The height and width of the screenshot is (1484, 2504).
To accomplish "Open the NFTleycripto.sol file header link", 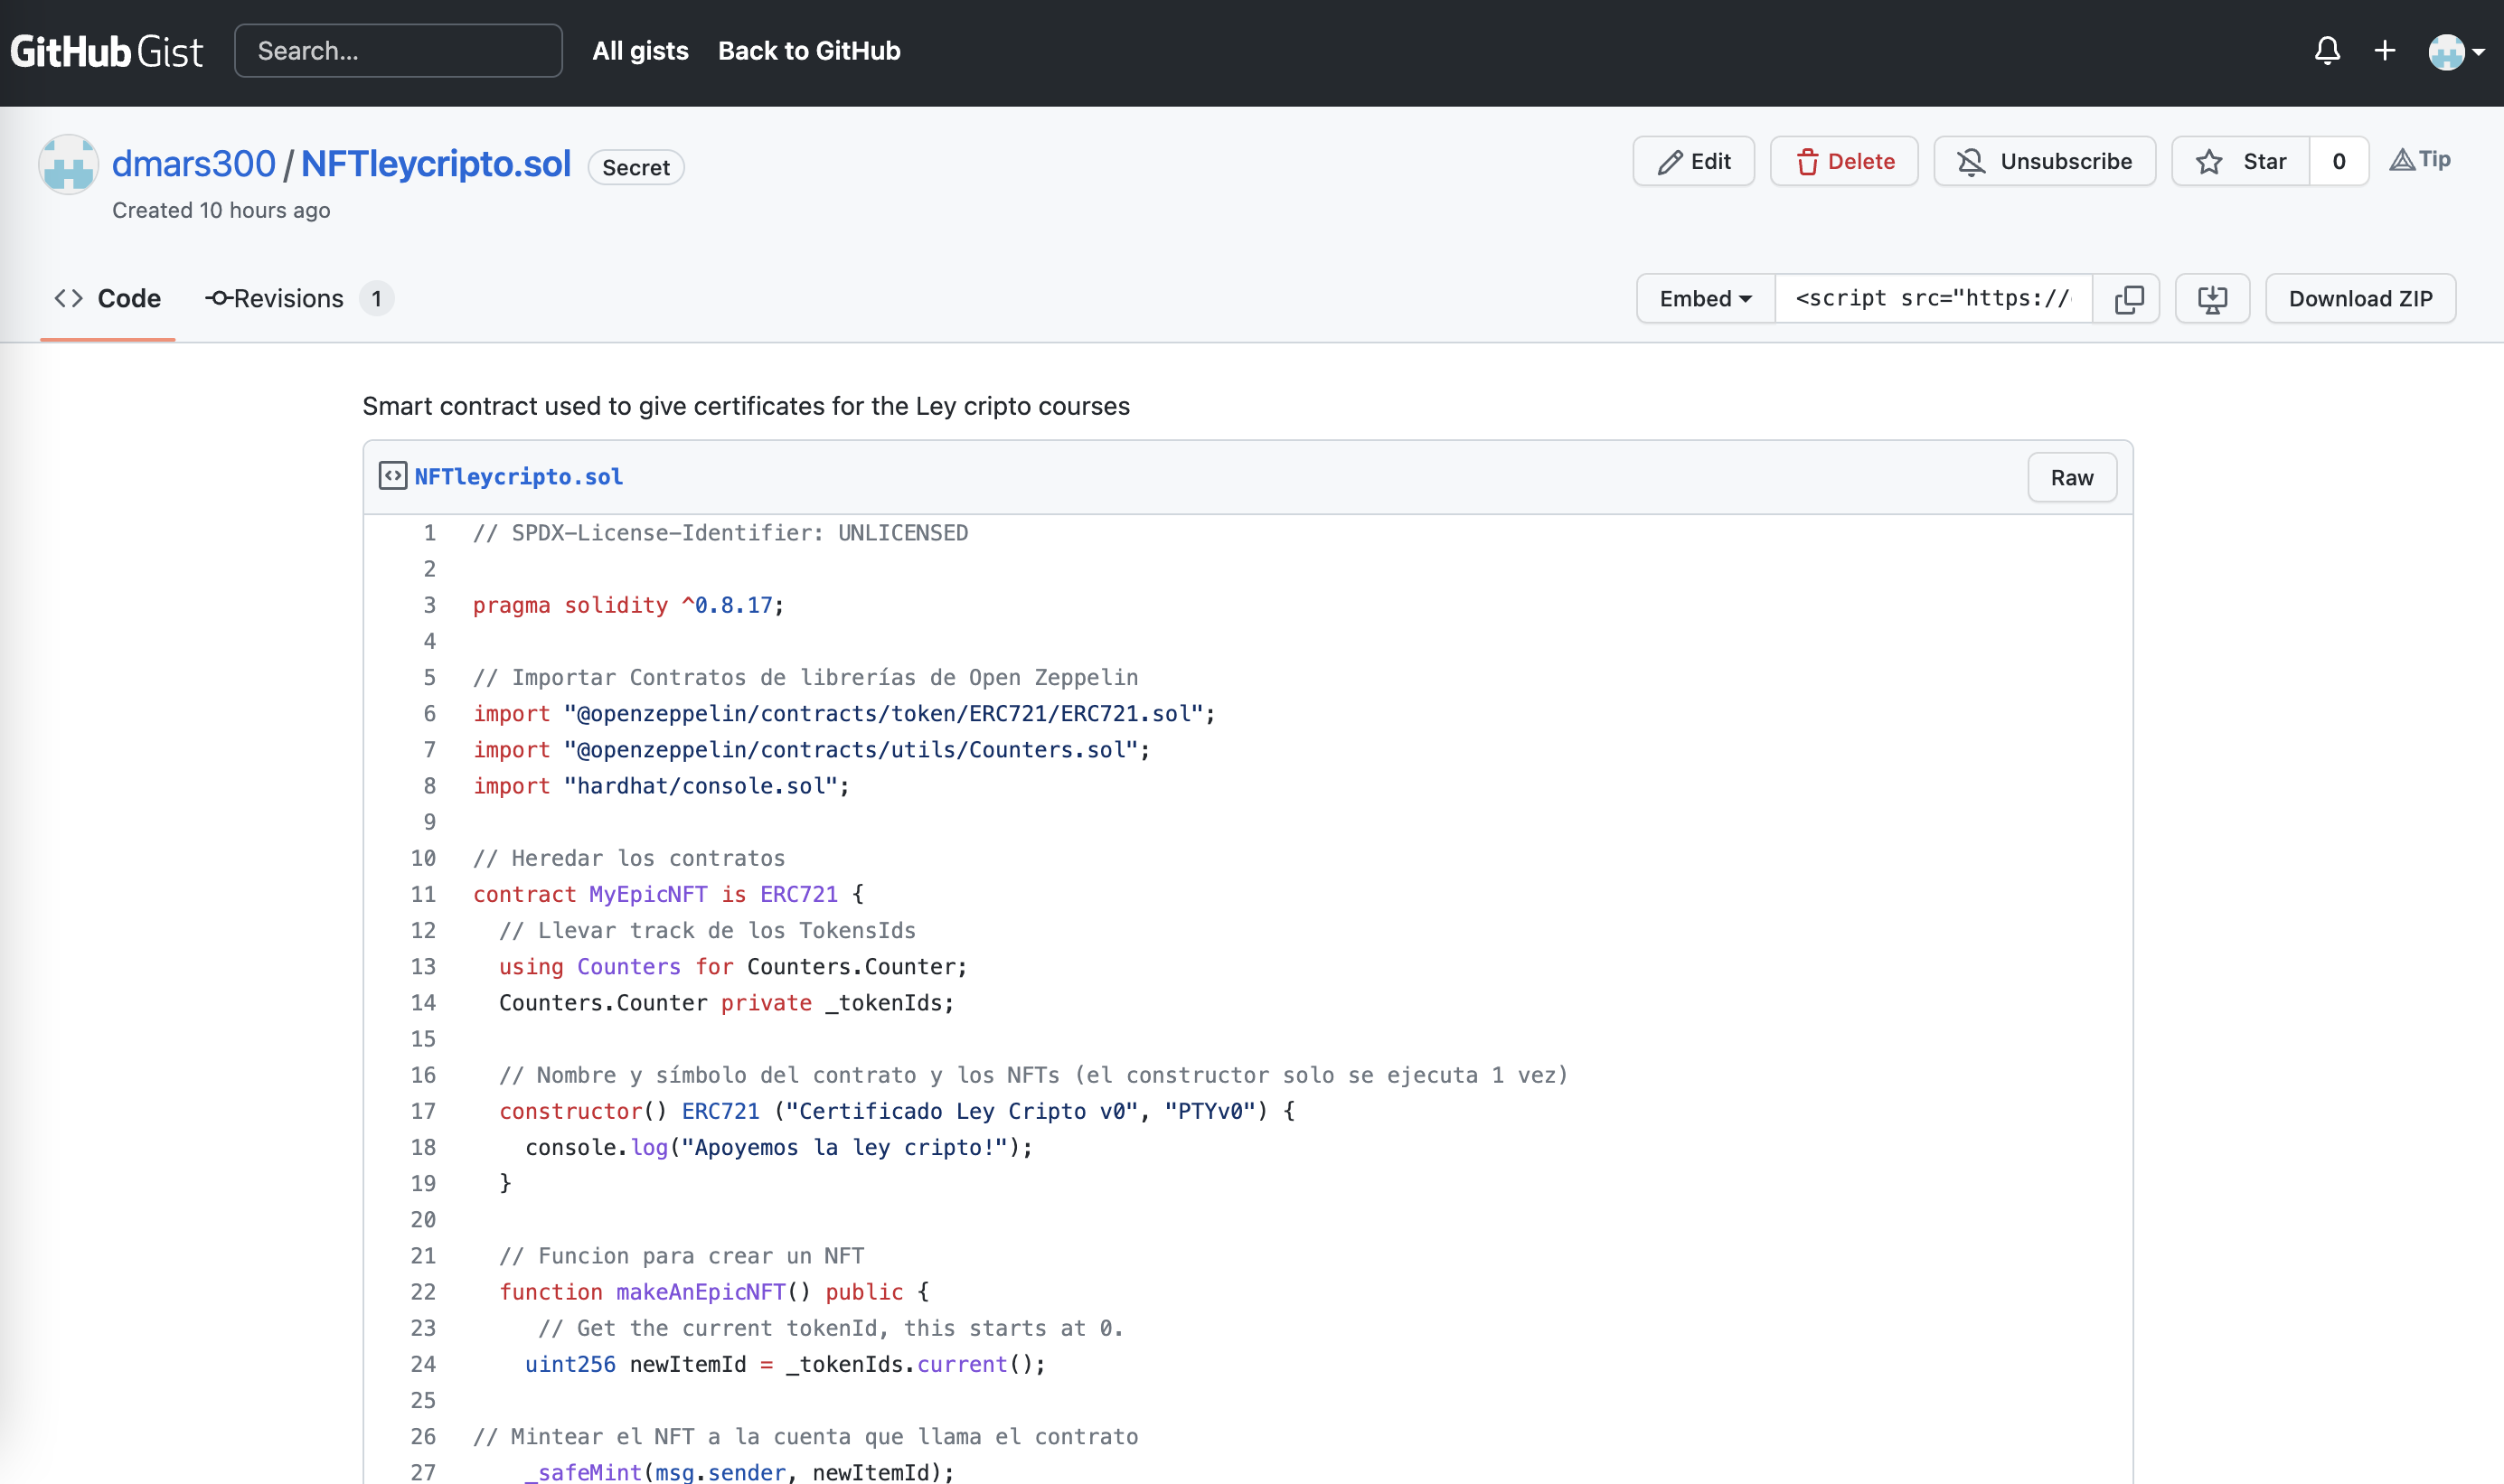I will 518,477.
